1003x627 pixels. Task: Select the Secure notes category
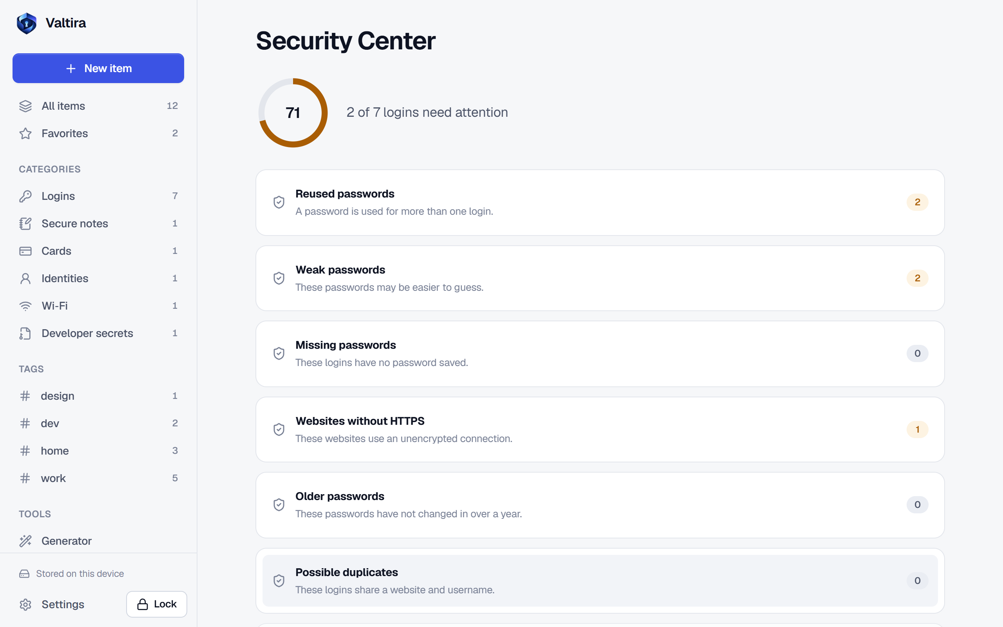(98, 223)
